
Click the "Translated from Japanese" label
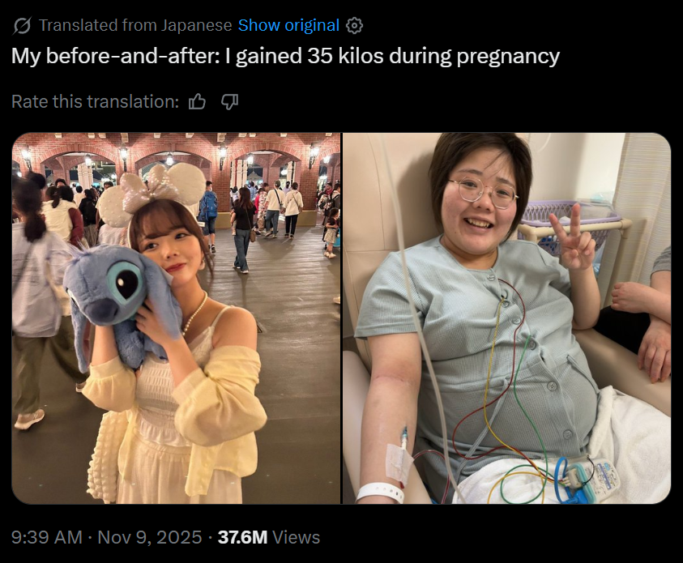(135, 25)
